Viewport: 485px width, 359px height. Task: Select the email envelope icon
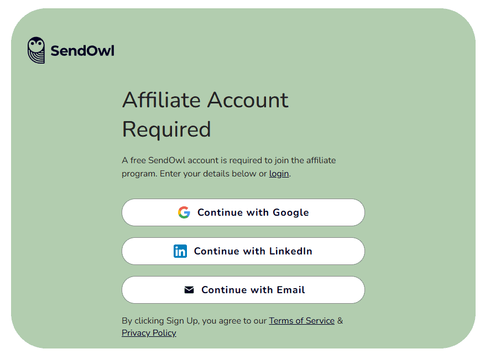click(x=190, y=289)
